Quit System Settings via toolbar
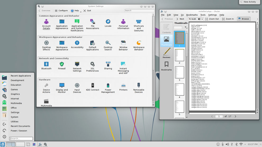This screenshot has height=147, width=262. coord(87,11)
